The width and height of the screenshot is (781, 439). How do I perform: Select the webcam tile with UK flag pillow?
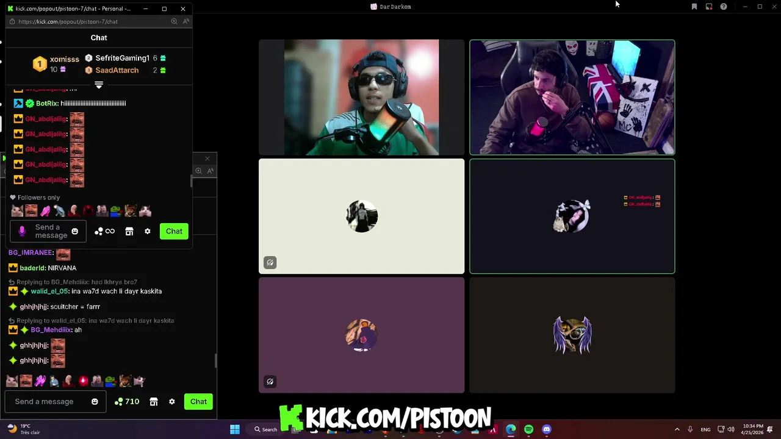coord(572,97)
